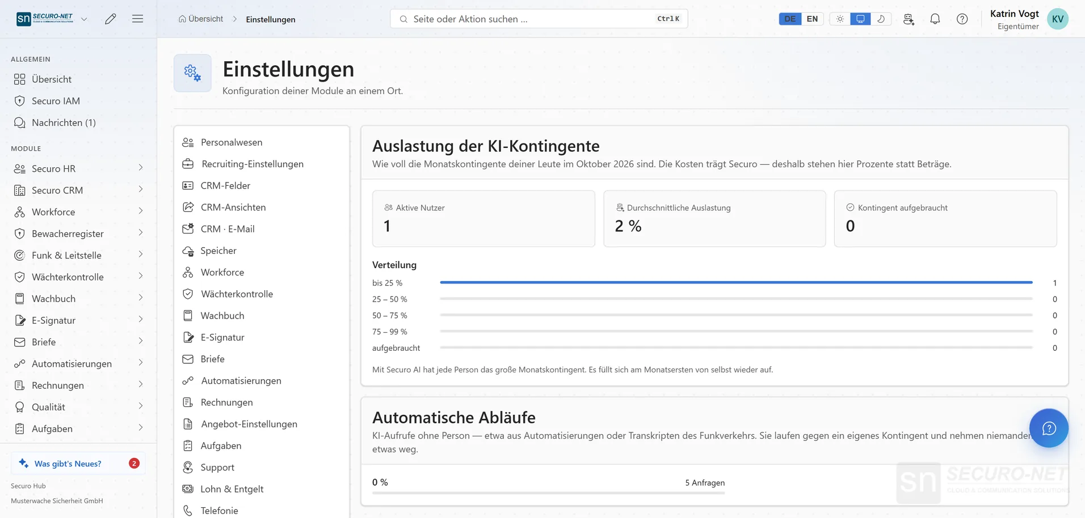This screenshot has height=518, width=1085.
Task: Switch language to DE
Action: [x=790, y=19]
